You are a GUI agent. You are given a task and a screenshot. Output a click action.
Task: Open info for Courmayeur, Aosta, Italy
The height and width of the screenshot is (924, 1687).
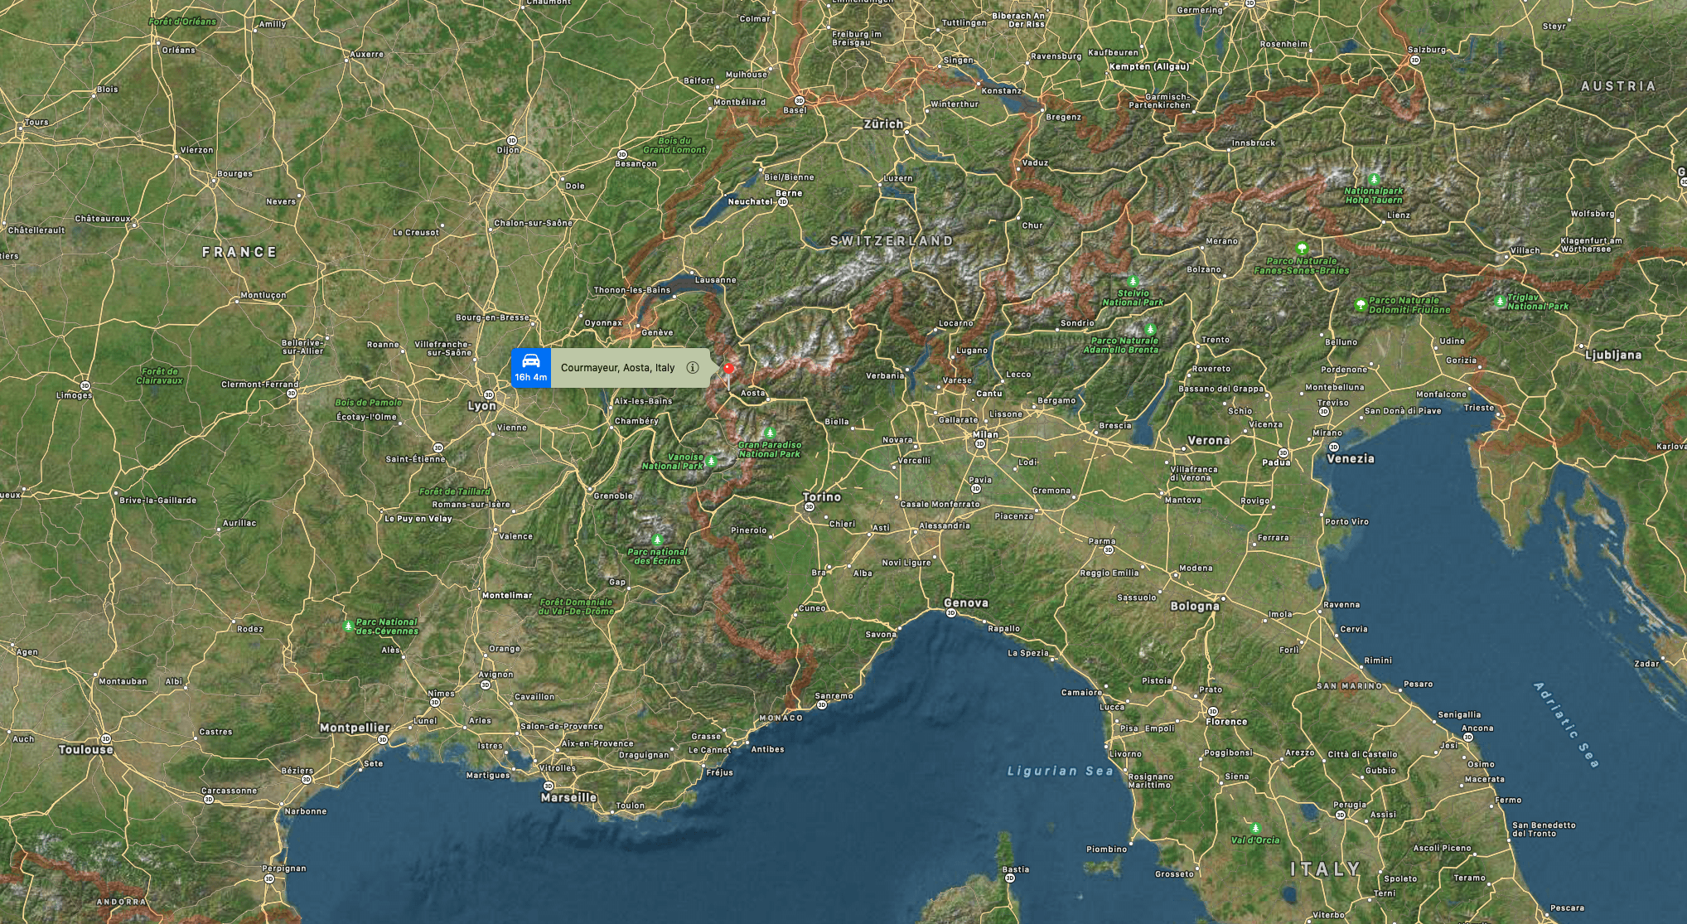pos(693,368)
